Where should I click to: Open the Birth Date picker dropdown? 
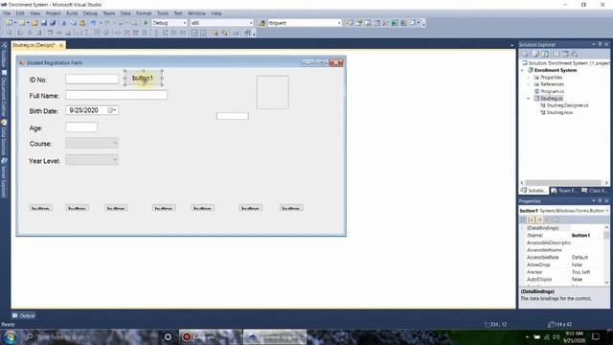[112, 111]
